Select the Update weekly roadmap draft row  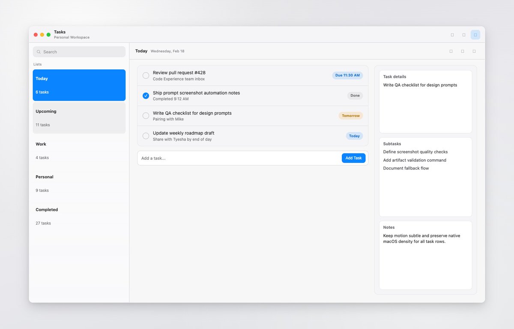click(253, 136)
